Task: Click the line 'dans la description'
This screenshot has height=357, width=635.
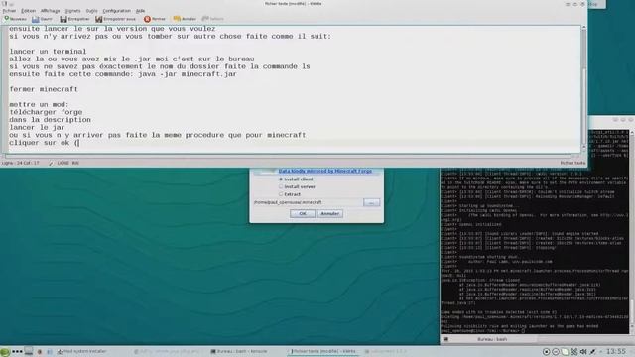Action: pos(50,120)
